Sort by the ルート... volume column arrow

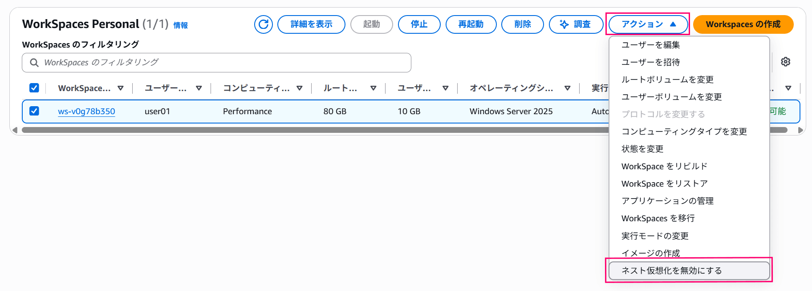(x=374, y=88)
